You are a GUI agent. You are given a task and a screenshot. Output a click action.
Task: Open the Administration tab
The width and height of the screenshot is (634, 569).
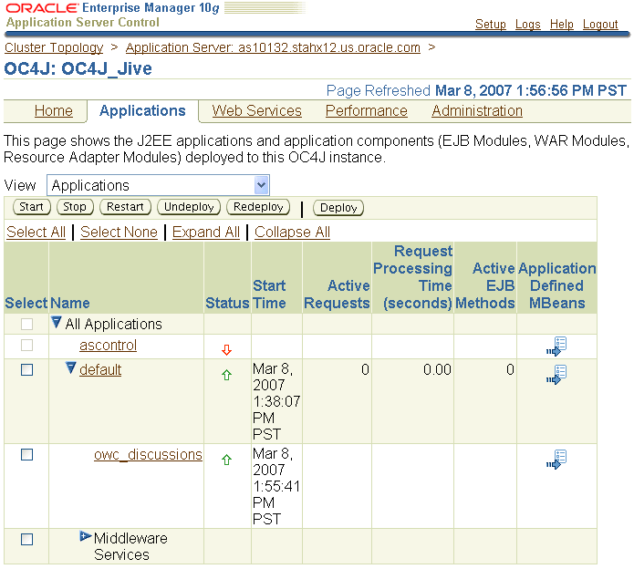coord(477,110)
